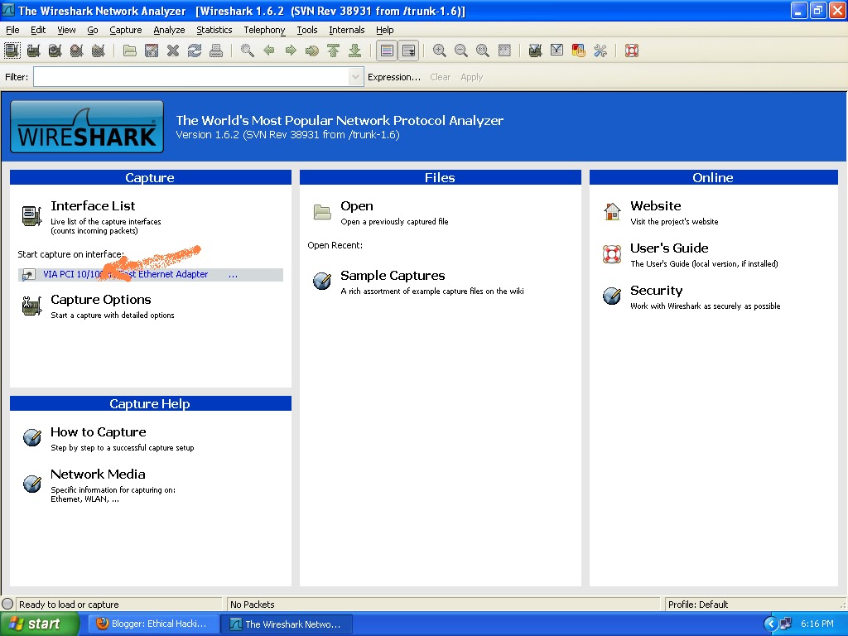Visit the project's Website link
The width and height of the screenshot is (848, 636).
pos(656,206)
